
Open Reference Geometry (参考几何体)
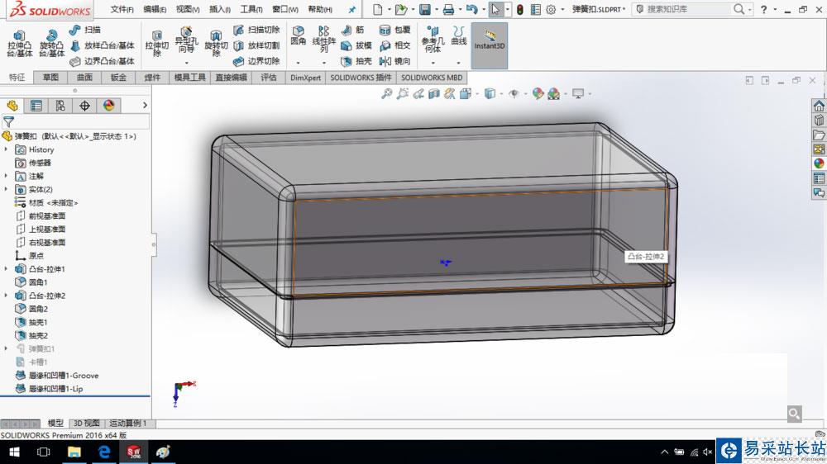coord(433,39)
